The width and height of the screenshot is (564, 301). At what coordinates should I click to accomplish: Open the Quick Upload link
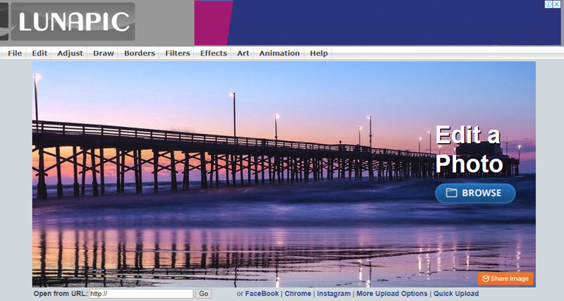[456, 293]
